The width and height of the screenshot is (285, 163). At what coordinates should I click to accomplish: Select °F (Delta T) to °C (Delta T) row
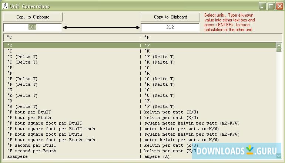(x=140, y=79)
